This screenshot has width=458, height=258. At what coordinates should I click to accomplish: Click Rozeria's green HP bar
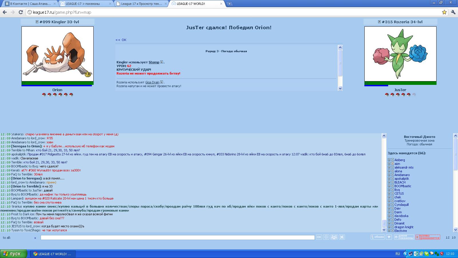[400, 83]
